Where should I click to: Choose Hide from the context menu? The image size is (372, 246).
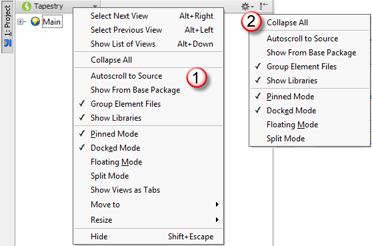click(148, 237)
